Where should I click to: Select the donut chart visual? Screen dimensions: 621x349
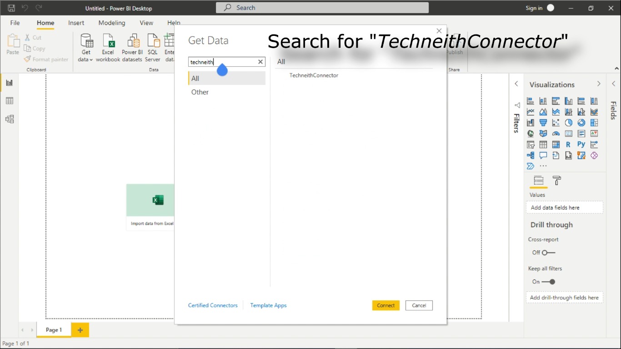(x=581, y=123)
